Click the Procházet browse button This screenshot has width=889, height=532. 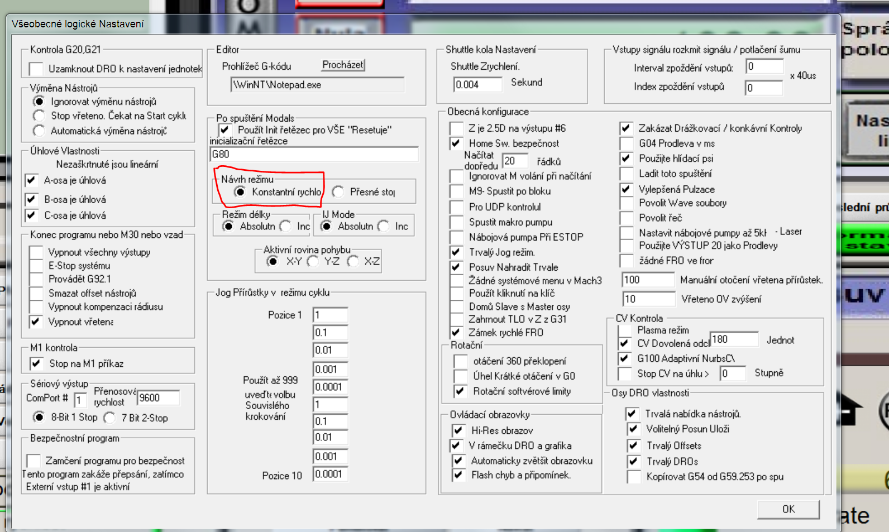click(x=343, y=65)
